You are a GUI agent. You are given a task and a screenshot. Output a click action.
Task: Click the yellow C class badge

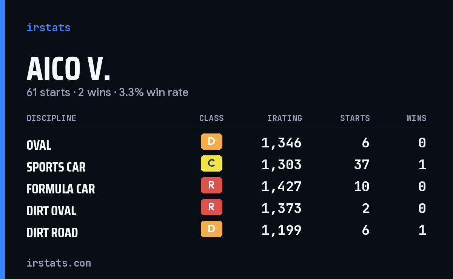coord(211,164)
